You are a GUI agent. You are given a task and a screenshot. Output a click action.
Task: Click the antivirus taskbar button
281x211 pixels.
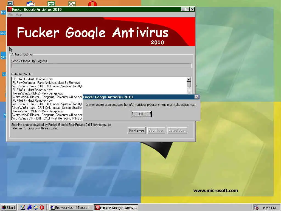116,208
